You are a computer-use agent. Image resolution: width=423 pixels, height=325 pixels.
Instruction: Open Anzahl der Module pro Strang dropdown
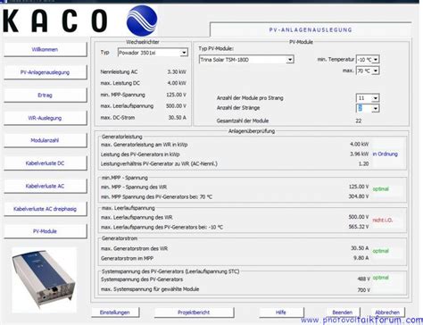[376, 98]
